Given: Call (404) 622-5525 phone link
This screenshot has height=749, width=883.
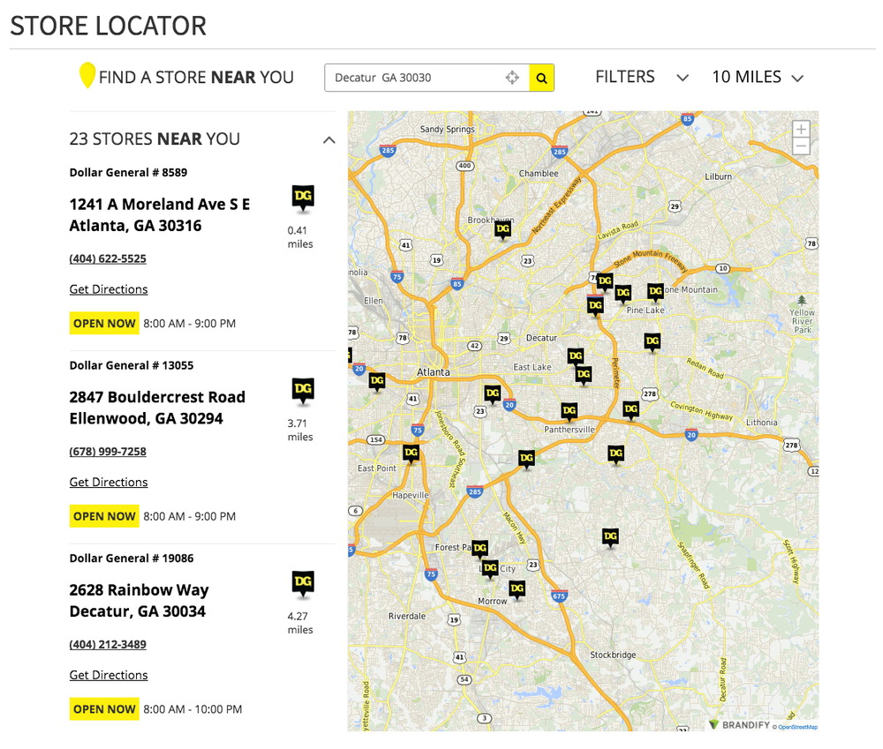Looking at the screenshot, I should click(x=108, y=258).
